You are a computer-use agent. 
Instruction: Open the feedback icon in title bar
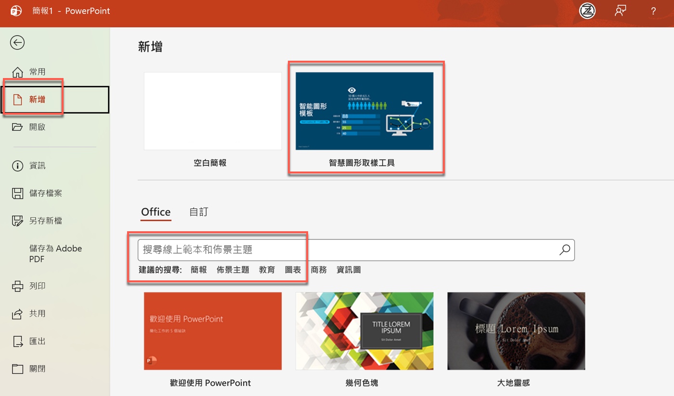[x=620, y=11]
